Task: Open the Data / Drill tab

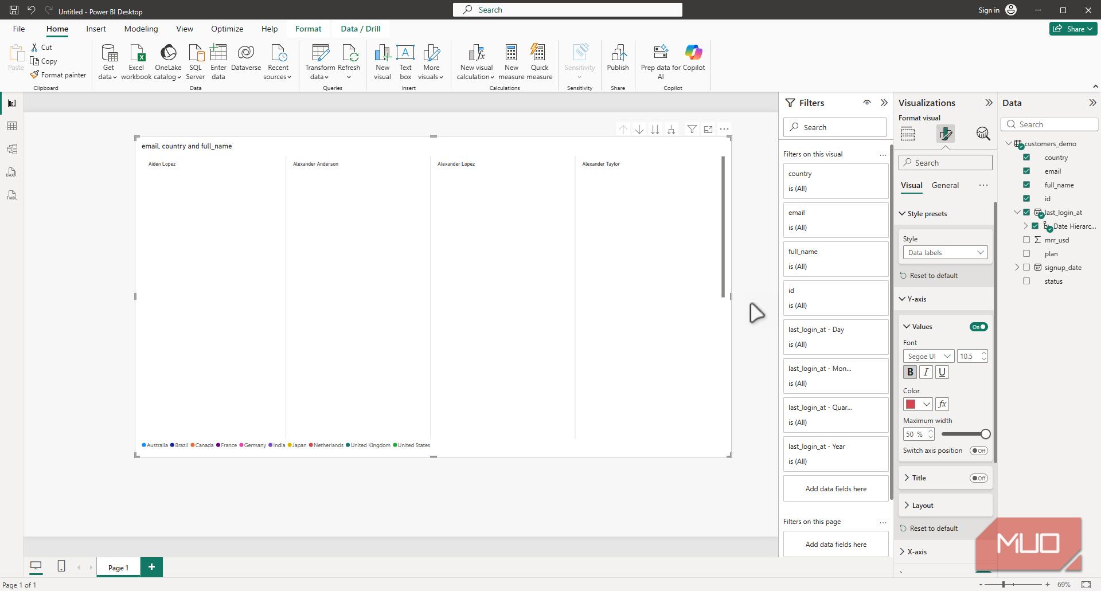Action: [x=361, y=29]
